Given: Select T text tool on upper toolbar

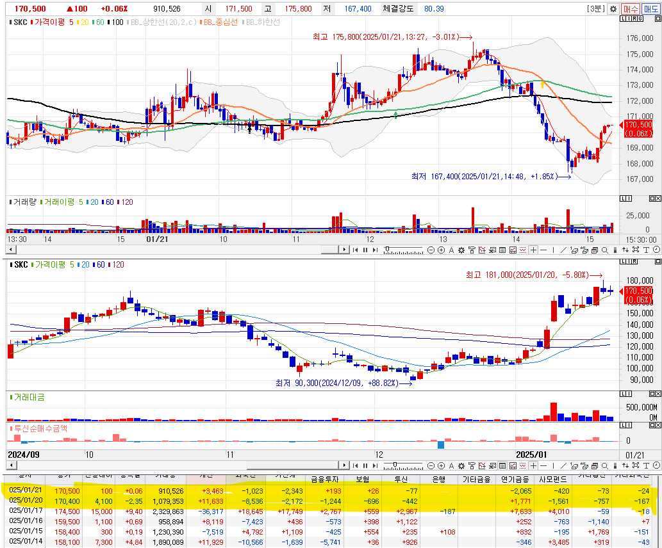Looking at the screenshot, I should tap(646, 250).
